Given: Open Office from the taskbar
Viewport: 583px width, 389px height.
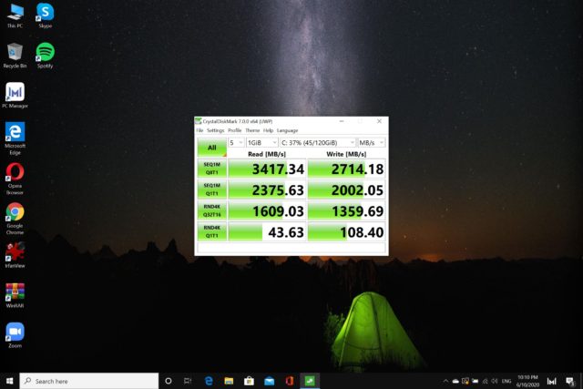Looking at the screenshot, I should [290, 381].
